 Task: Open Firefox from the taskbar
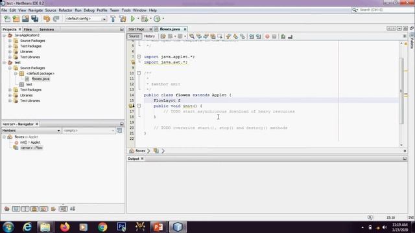[65, 227]
